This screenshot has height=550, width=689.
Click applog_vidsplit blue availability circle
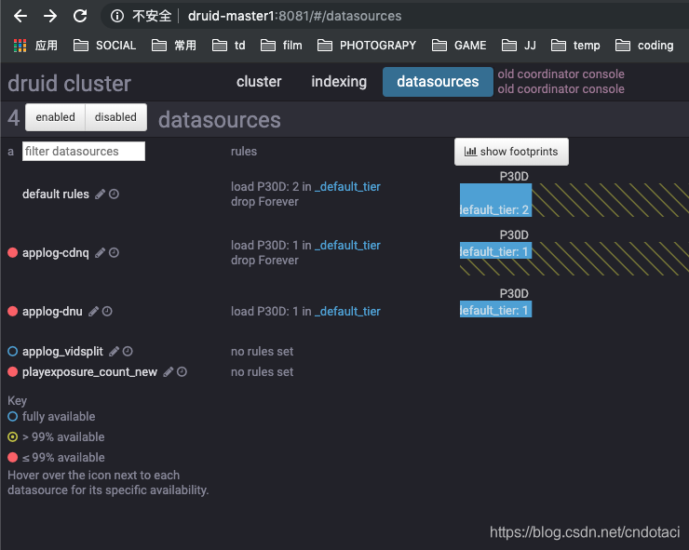pos(13,352)
